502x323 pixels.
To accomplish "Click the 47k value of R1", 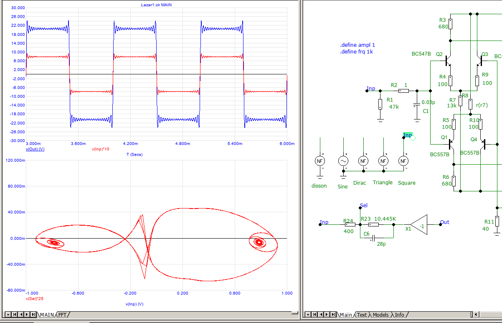I will pyautogui.click(x=394, y=107).
